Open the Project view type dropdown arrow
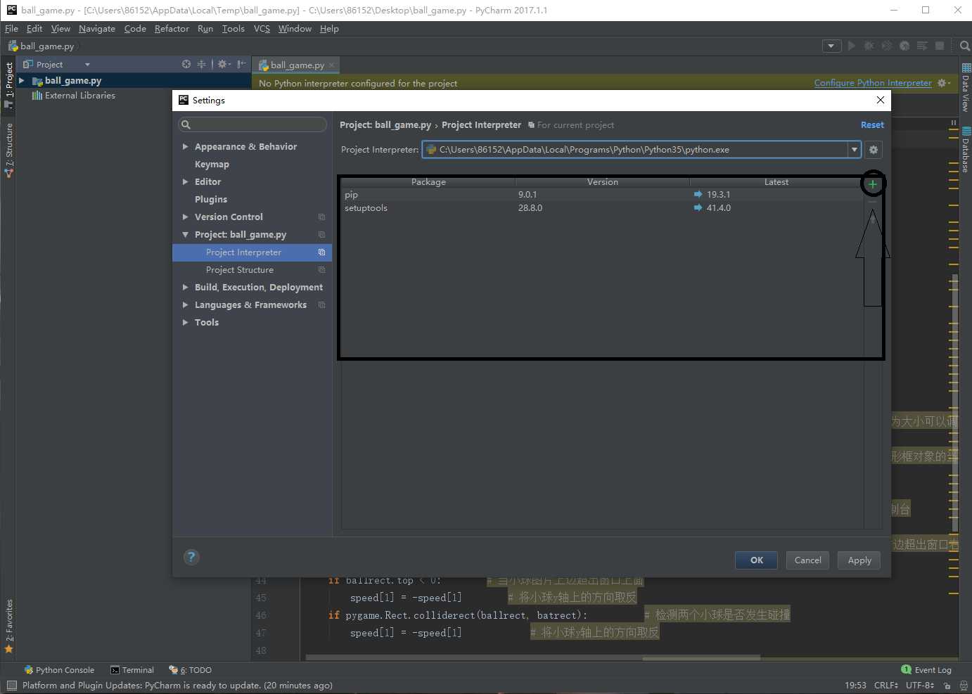The height and width of the screenshot is (694, 972). [x=87, y=65]
